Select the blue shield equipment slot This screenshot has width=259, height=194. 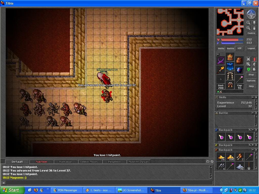[x=239, y=70]
